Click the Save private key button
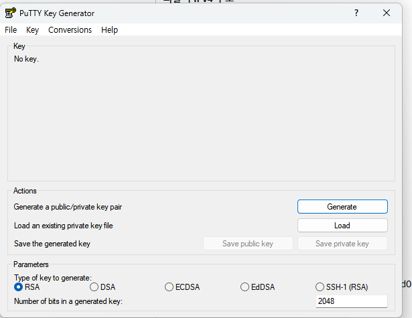Screen dimensions: 412x318 click(342, 244)
